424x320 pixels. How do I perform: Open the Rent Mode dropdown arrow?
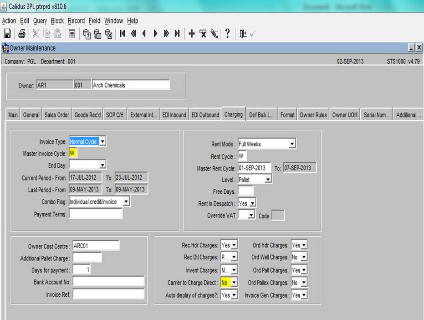292,144
